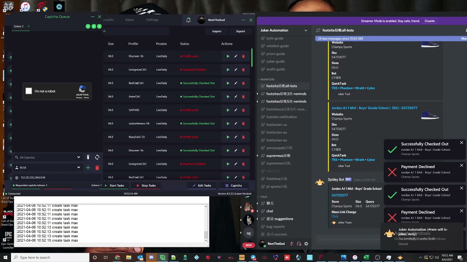Click the red trash icon beside RS18
The image size is (467, 262).
(x=97, y=167)
